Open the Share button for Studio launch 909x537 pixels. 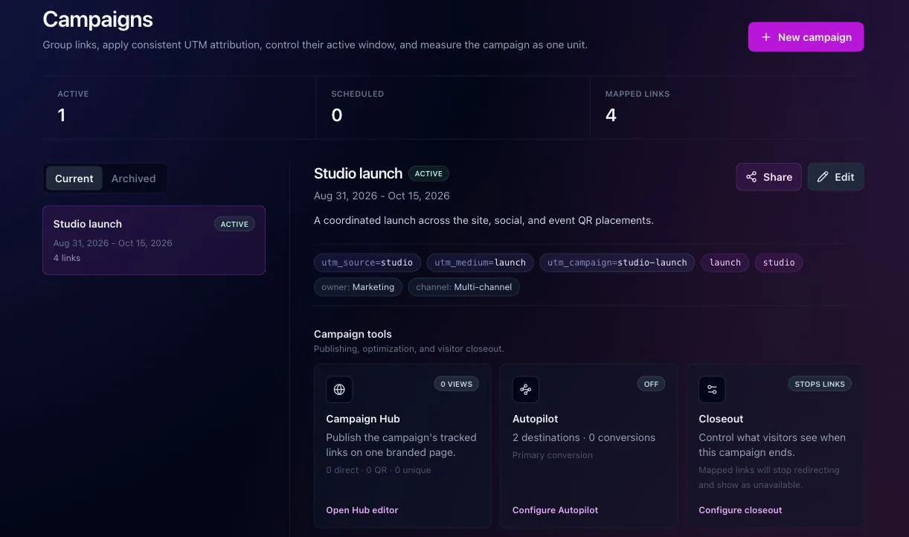coord(768,177)
